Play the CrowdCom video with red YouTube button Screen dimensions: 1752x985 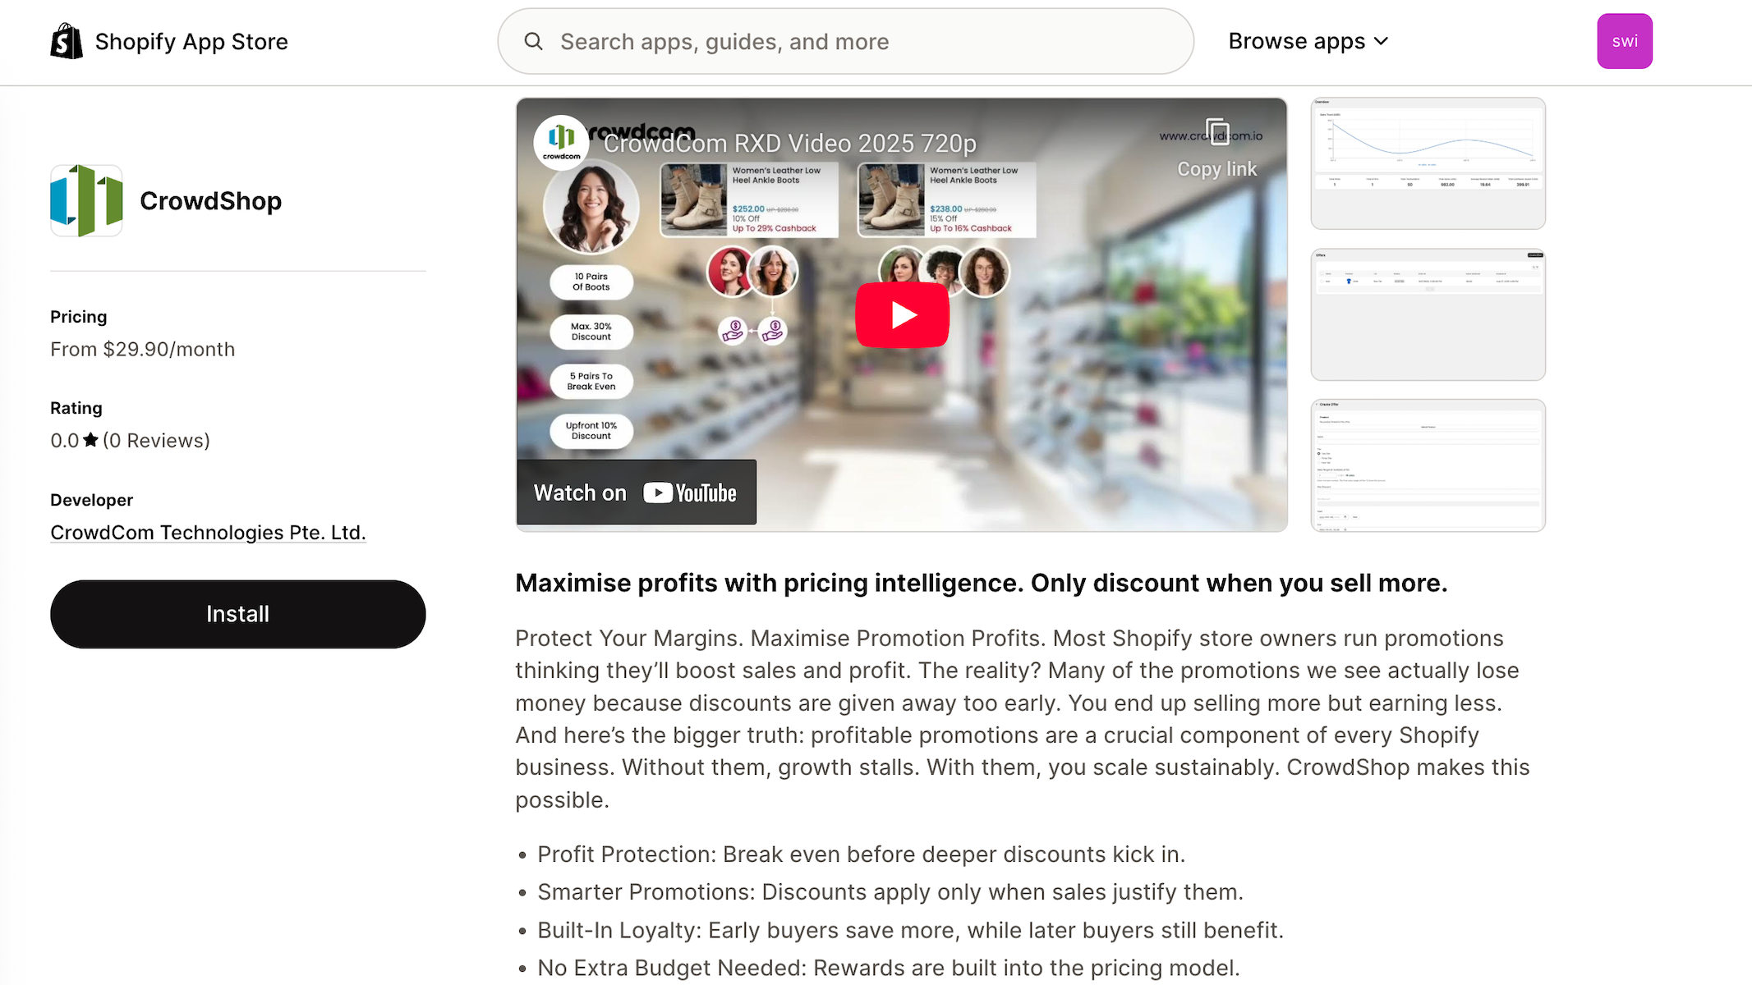(x=902, y=315)
